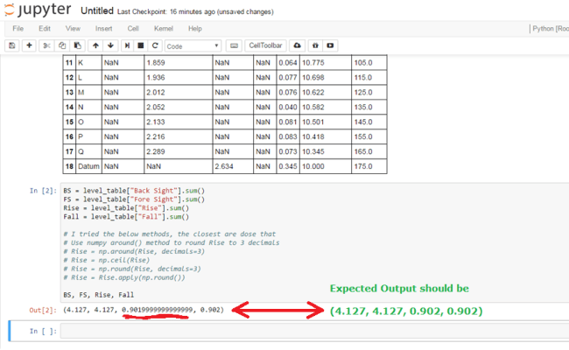Click the Datum cell in row 18

(88, 166)
